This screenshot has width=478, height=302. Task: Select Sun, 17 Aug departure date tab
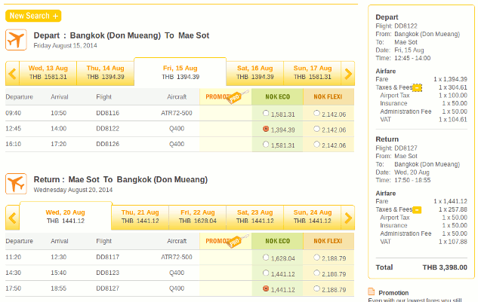point(313,73)
